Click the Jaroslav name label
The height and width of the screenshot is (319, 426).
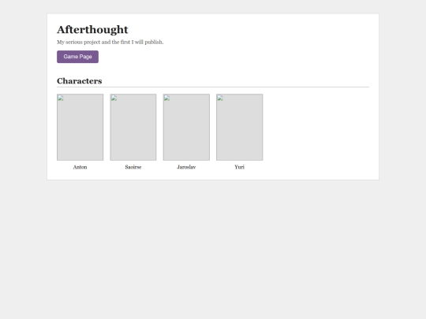(186, 167)
